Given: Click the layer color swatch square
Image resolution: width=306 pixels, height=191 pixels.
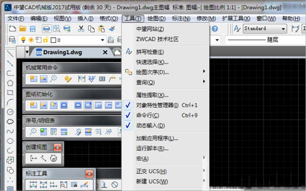Looking at the screenshot, I should (53, 40).
